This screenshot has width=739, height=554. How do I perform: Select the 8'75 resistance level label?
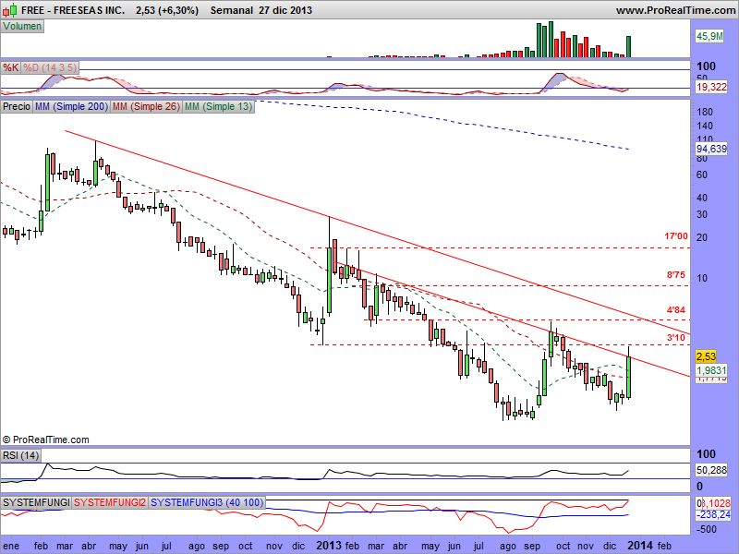pyautogui.click(x=676, y=274)
